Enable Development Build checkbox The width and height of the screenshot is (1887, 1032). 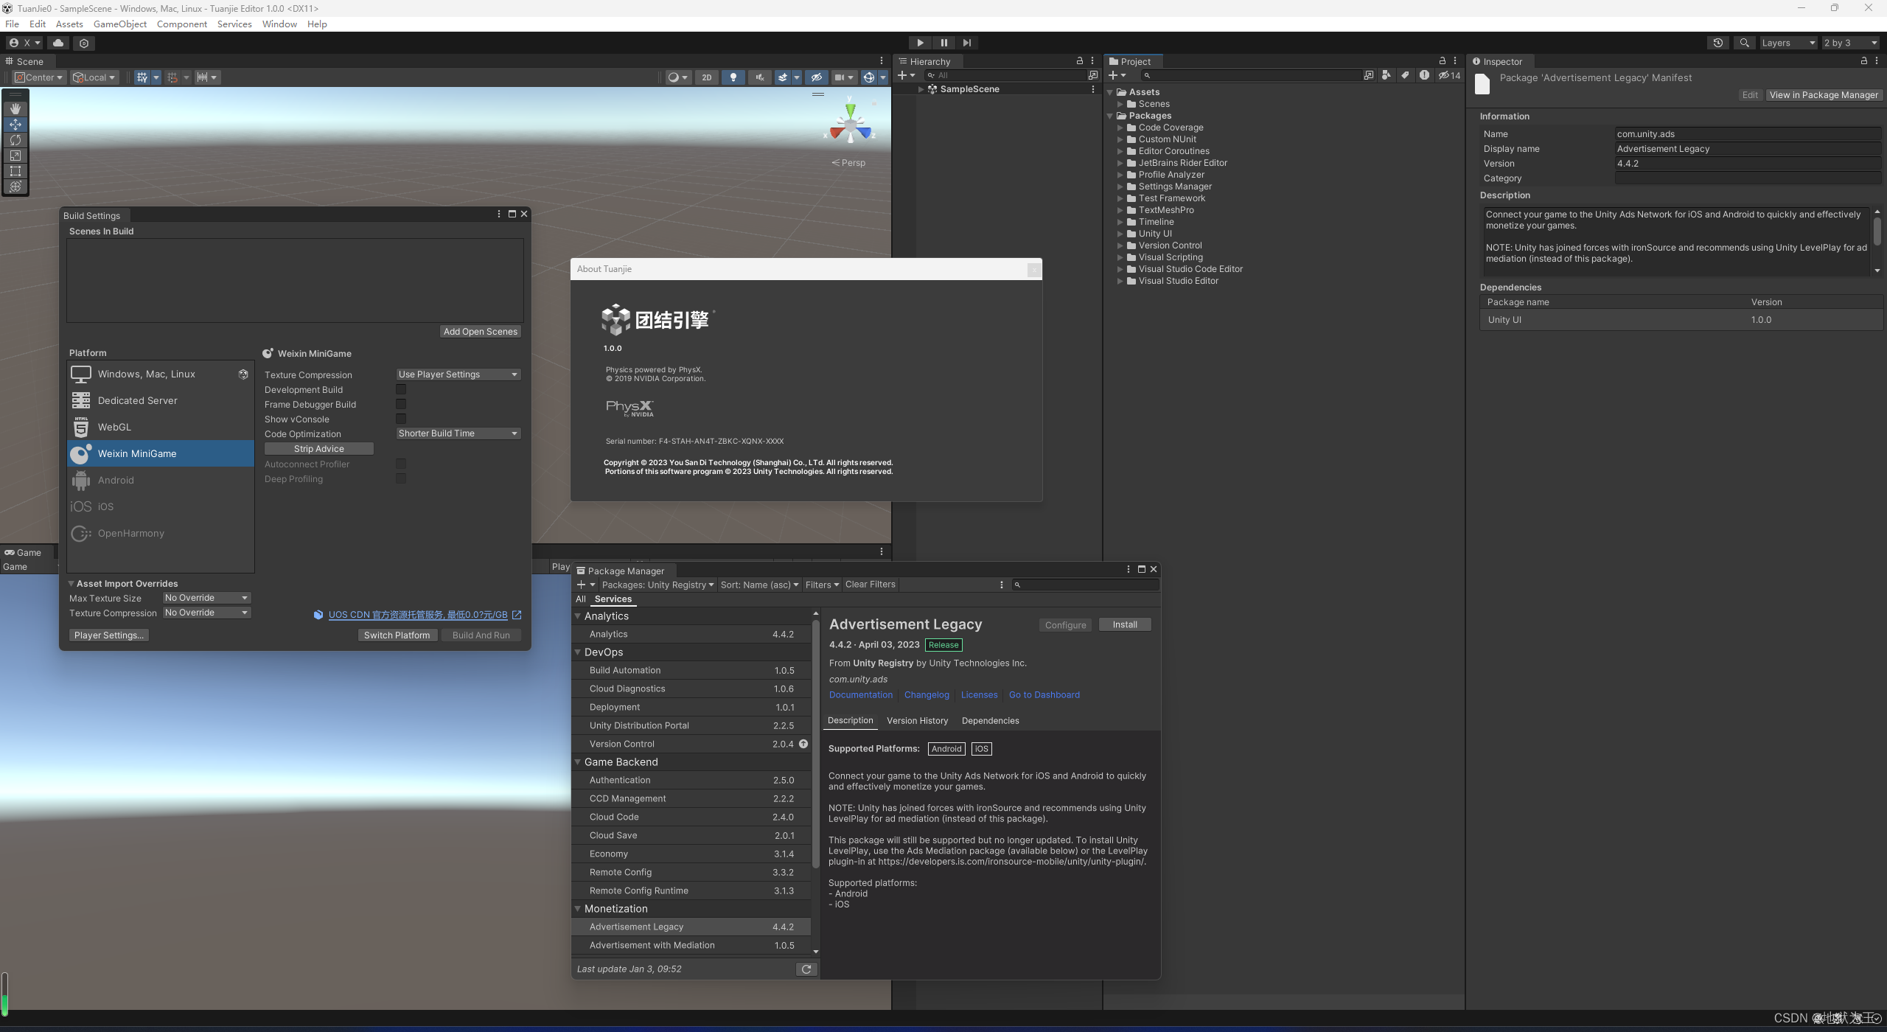(x=401, y=389)
